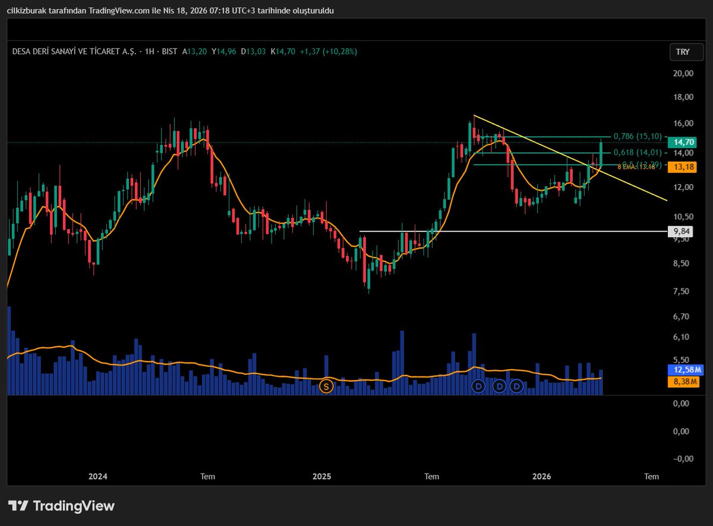Click the cilkizburak TradingView.com caption text

coord(170,11)
